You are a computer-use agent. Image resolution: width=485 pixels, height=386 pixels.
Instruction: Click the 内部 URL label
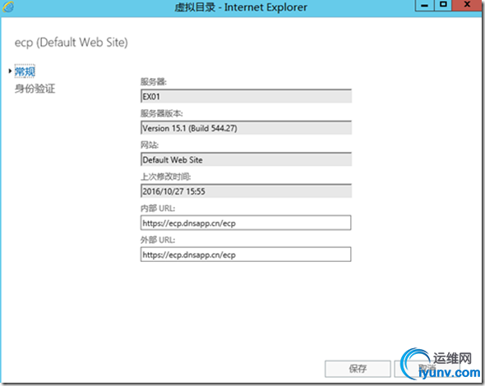(158, 209)
